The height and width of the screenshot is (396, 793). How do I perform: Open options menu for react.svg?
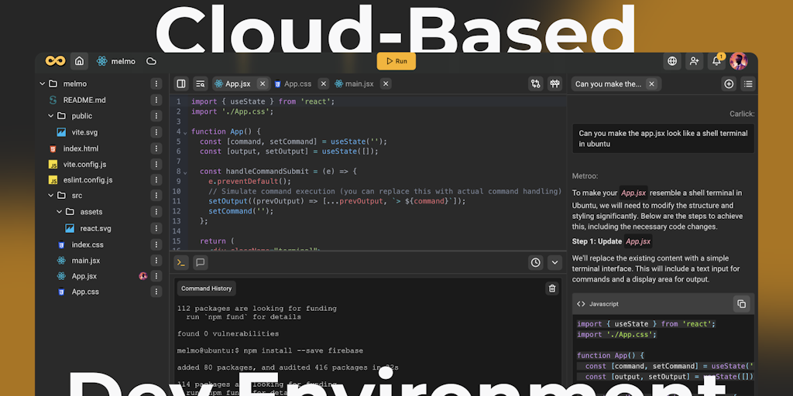[x=156, y=228]
